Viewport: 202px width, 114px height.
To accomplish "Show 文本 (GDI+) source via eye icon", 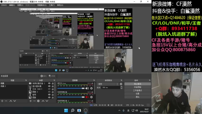I will click(49, 89).
